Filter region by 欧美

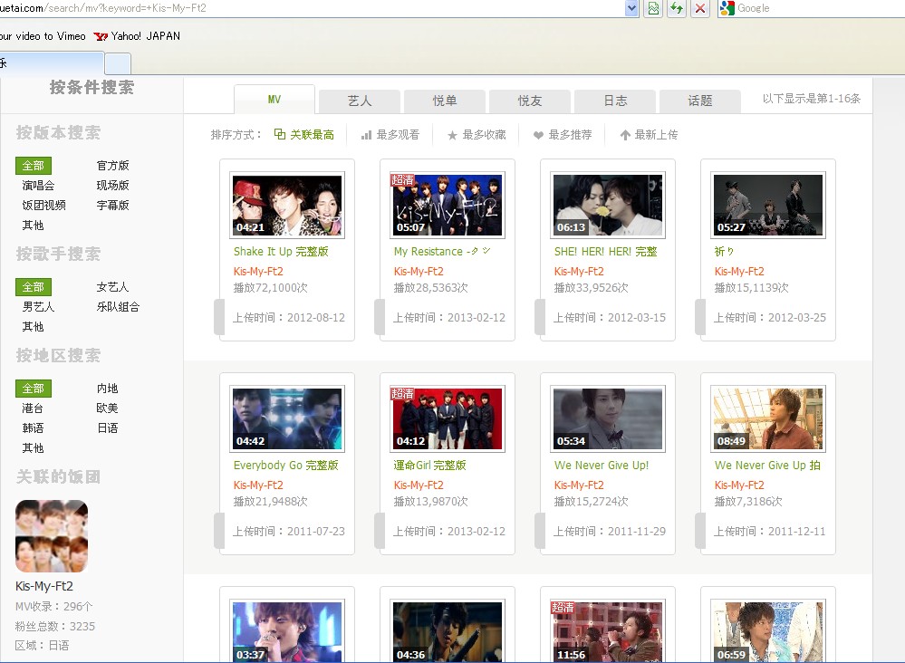(x=108, y=408)
